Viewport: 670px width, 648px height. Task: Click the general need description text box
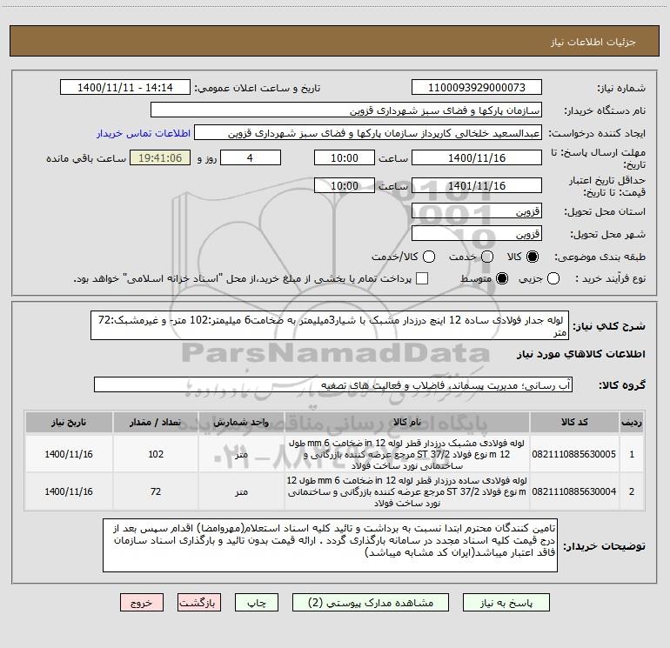point(330,325)
